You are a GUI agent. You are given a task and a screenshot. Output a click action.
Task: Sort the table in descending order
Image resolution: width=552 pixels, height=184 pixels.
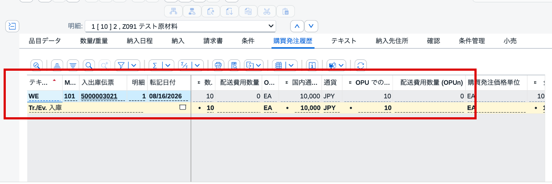[73, 65]
